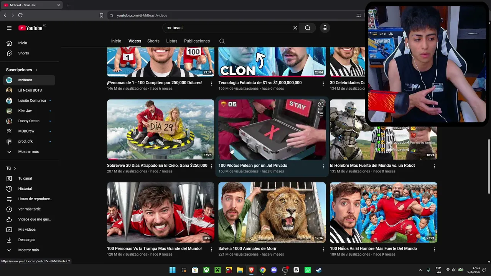
Task: Open Listas de reproducción in sidebar
Action: [x=29, y=199]
